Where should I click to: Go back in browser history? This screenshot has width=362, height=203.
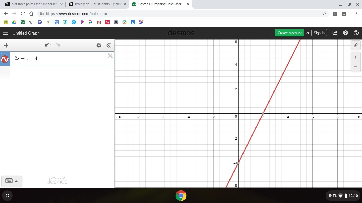6,14
